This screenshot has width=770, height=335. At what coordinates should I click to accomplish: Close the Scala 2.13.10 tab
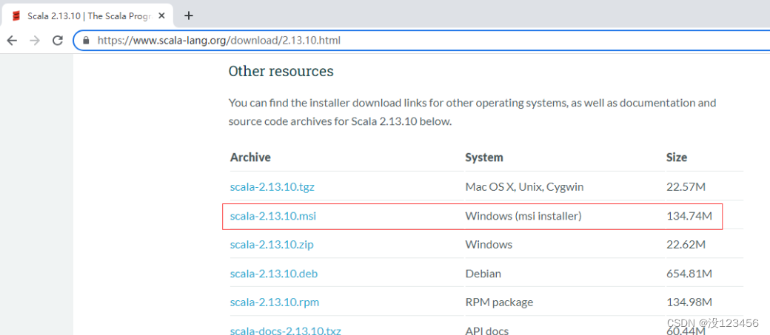pyautogui.click(x=161, y=16)
